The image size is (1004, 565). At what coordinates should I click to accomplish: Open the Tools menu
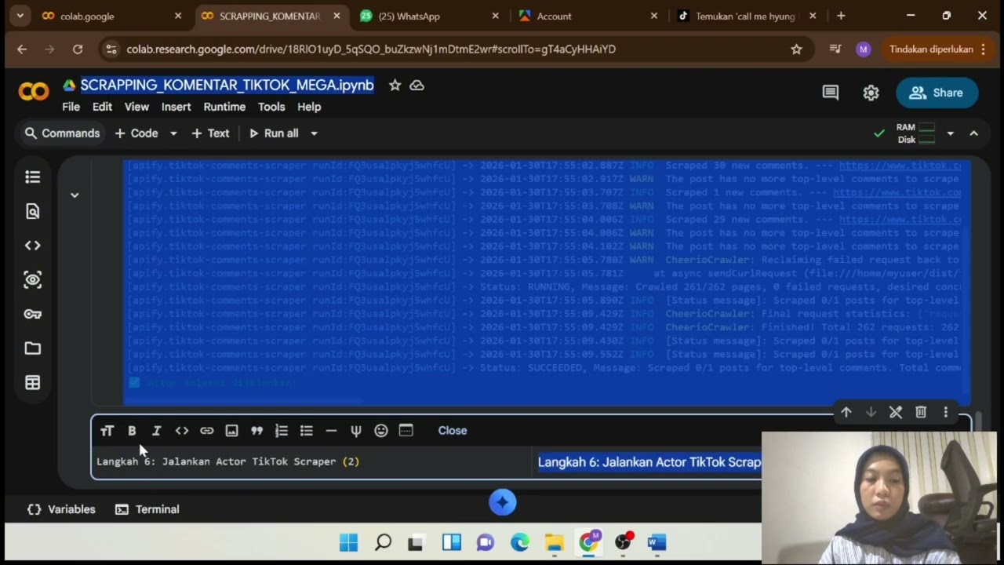point(271,107)
